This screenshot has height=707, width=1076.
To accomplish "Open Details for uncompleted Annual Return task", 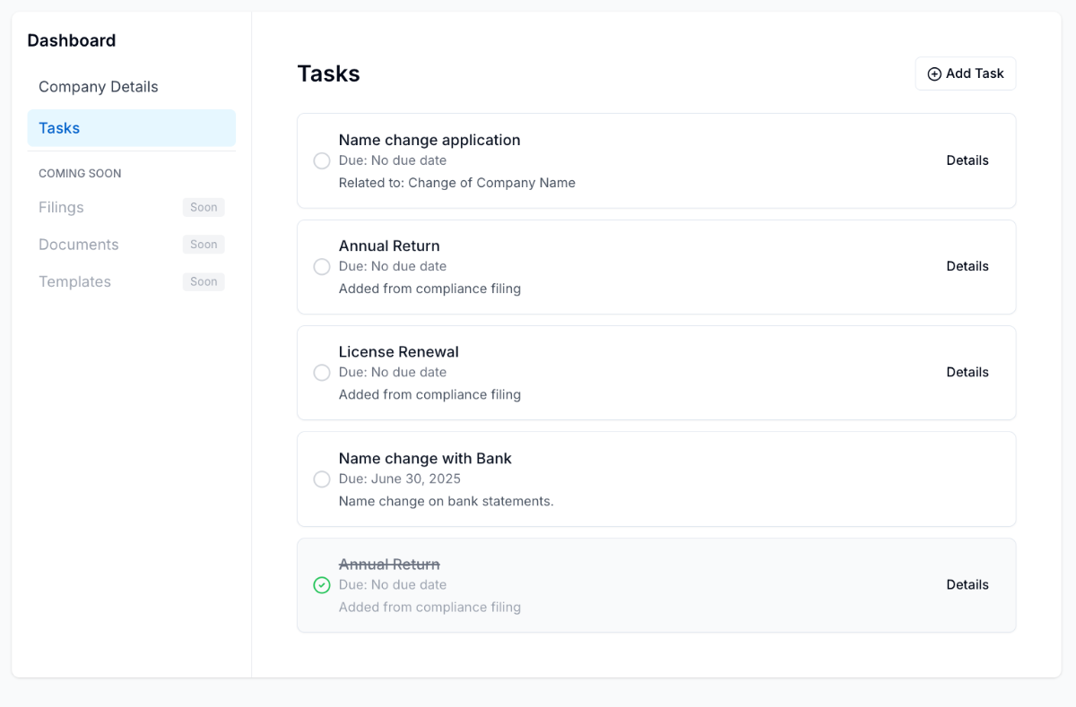I will (968, 266).
